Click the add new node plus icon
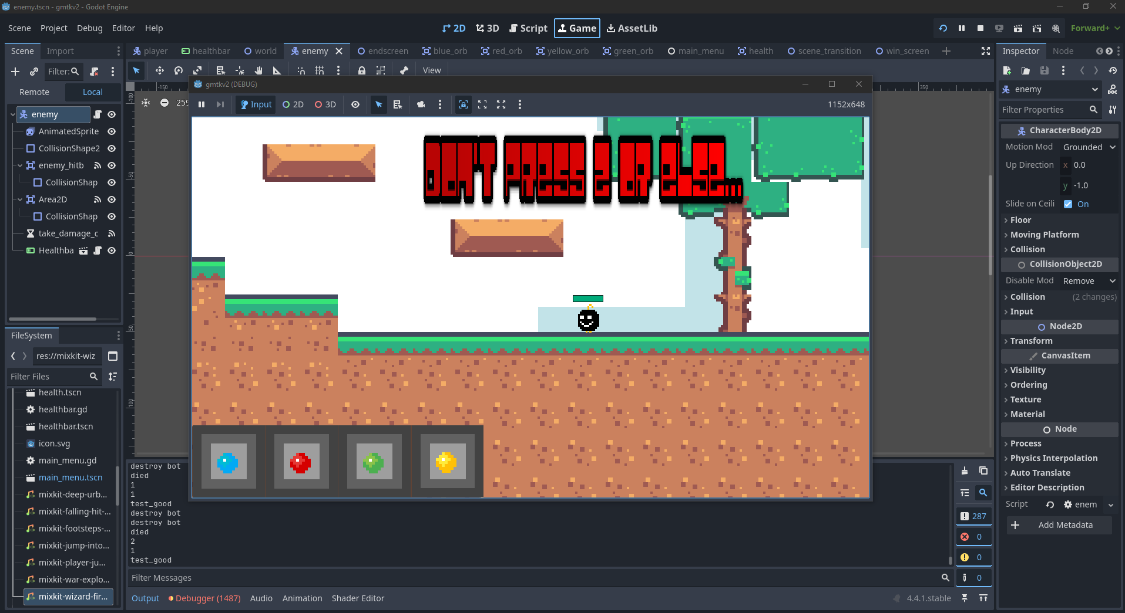This screenshot has width=1125, height=613. pos(15,72)
